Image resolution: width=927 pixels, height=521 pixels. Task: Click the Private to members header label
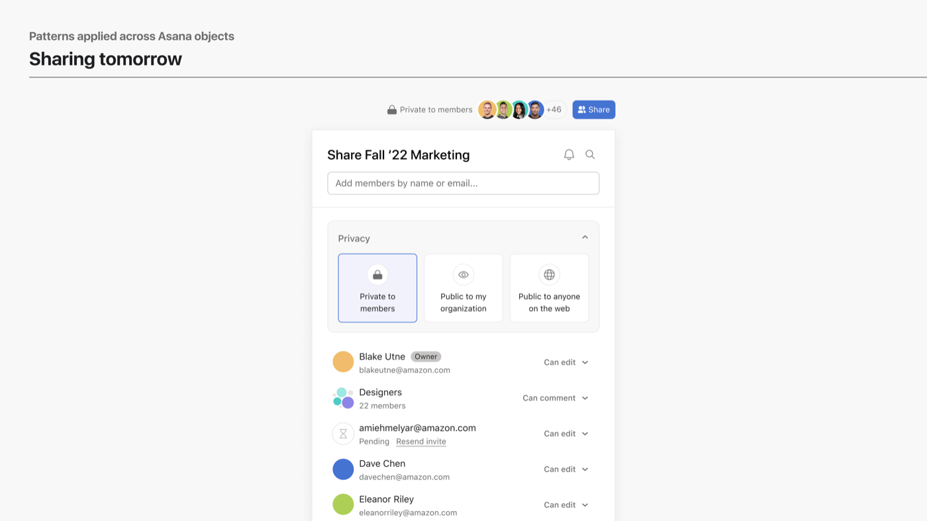pos(436,110)
